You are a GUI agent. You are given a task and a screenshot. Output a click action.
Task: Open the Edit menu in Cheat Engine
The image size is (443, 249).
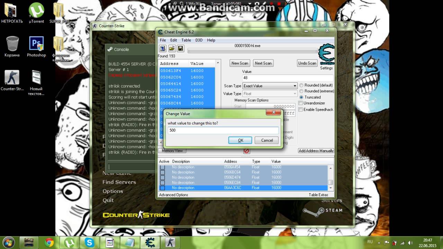(173, 40)
